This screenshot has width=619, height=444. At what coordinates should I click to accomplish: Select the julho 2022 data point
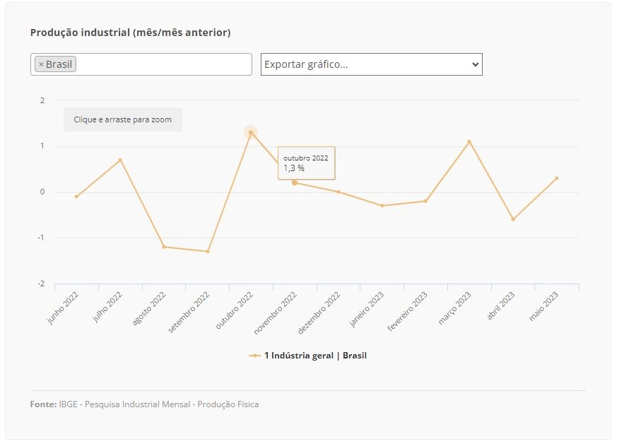pos(120,160)
